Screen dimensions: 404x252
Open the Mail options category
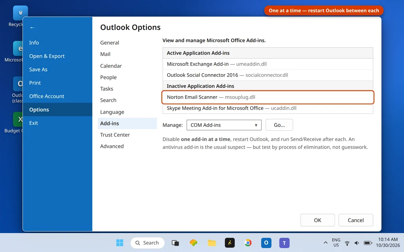click(x=127, y=54)
